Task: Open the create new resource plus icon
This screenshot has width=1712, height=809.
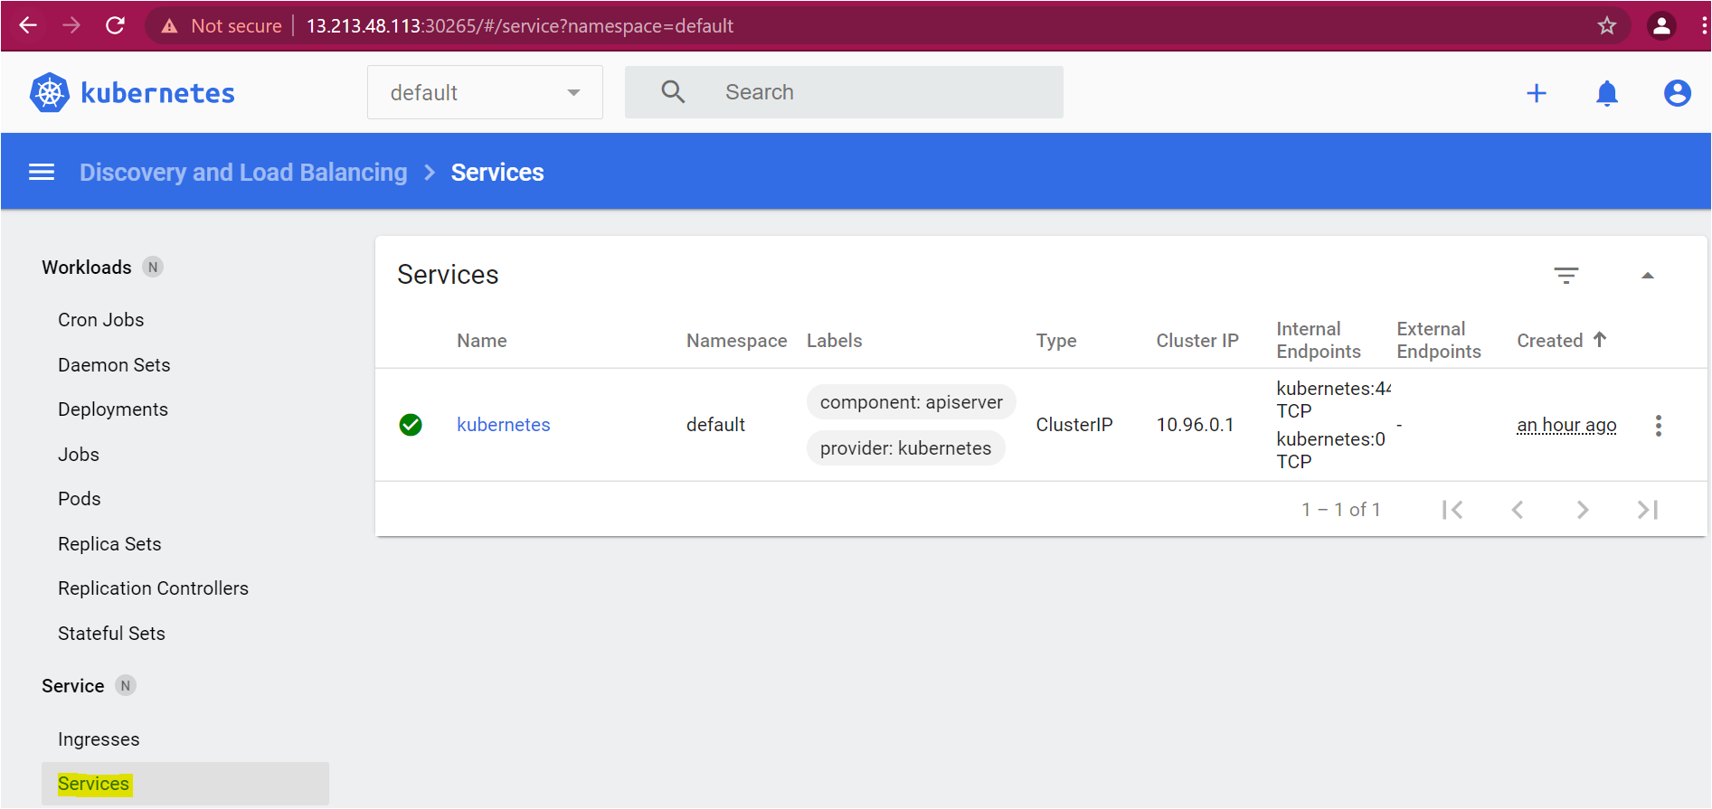Action: tap(1537, 93)
